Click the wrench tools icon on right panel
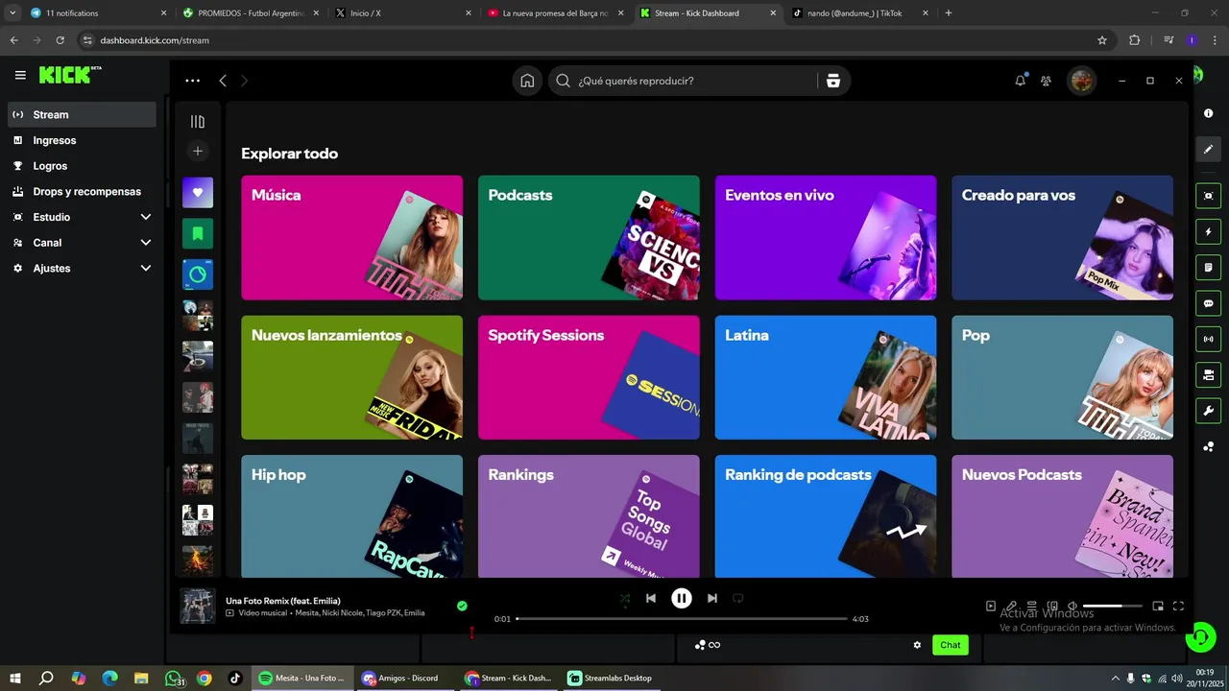 coord(1208,411)
